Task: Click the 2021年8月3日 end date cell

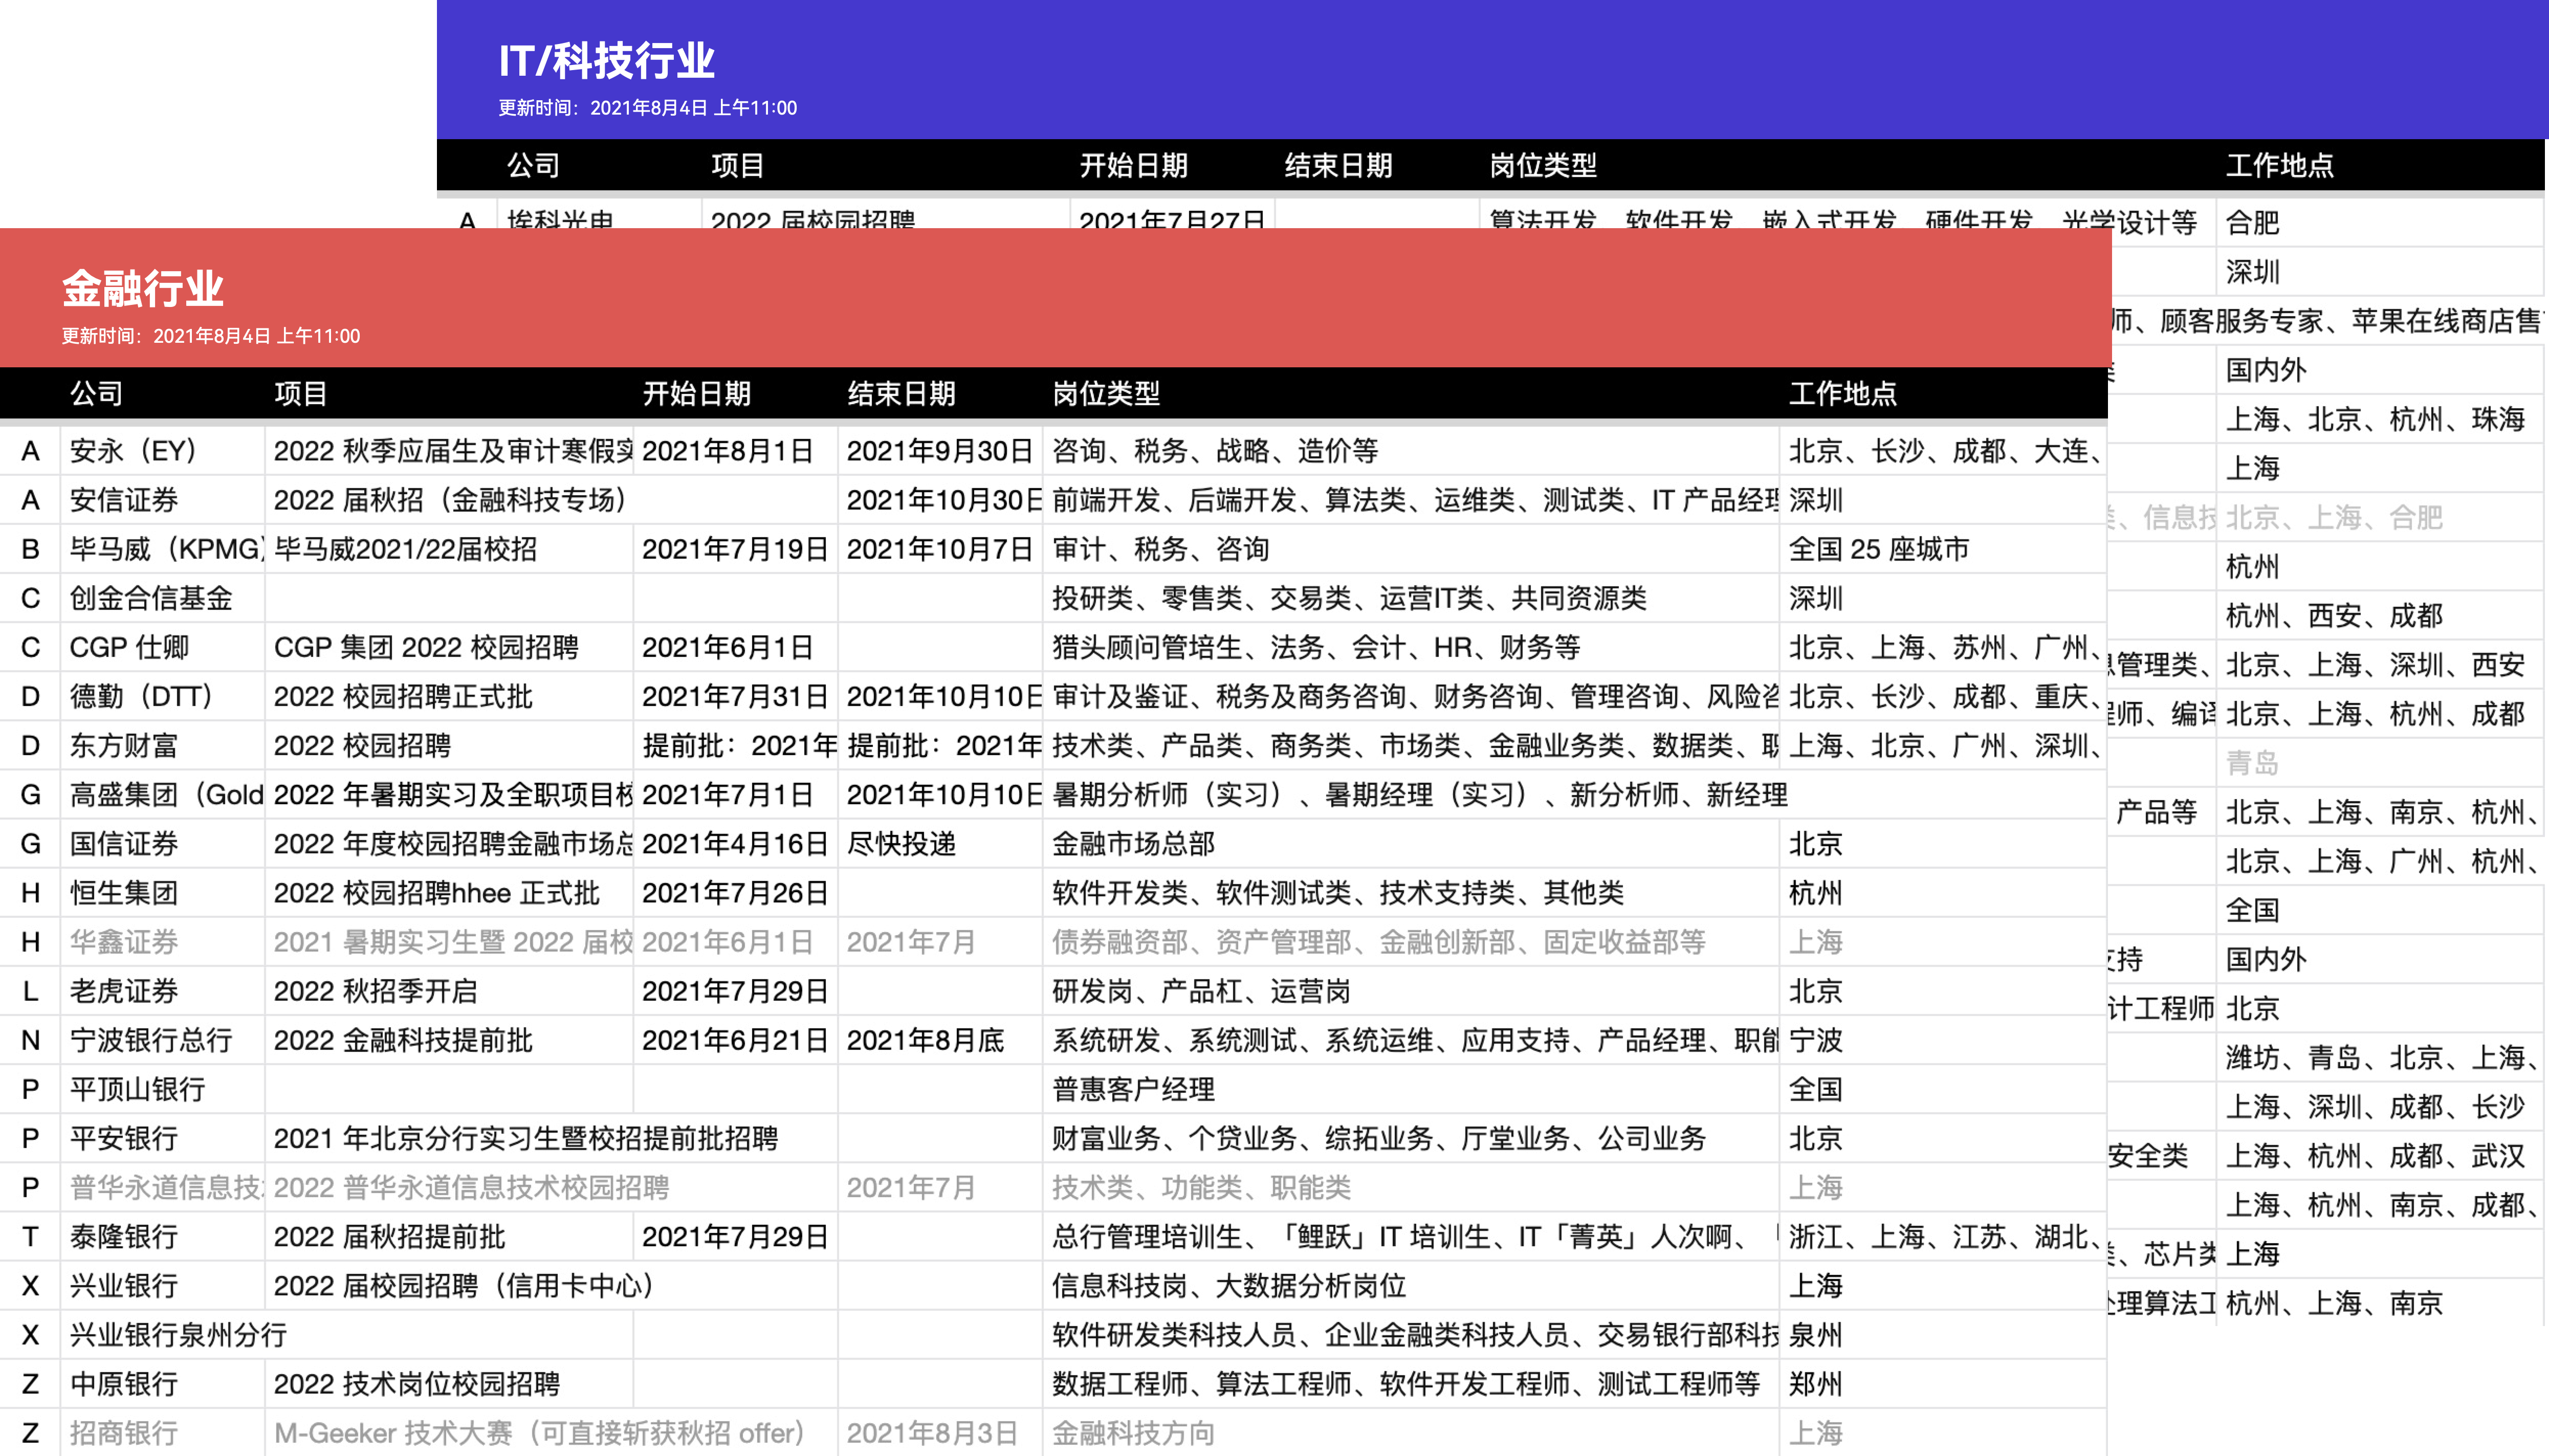Action: tap(940, 1433)
